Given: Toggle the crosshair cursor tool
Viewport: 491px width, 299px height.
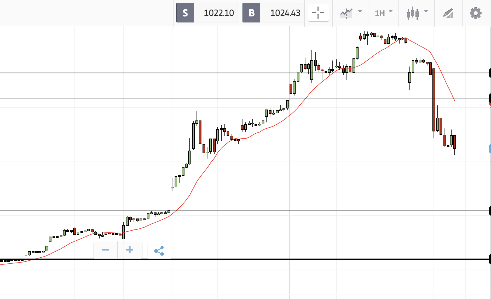Looking at the screenshot, I should click(318, 13).
